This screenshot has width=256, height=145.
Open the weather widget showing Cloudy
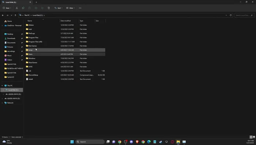click(x=7, y=142)
